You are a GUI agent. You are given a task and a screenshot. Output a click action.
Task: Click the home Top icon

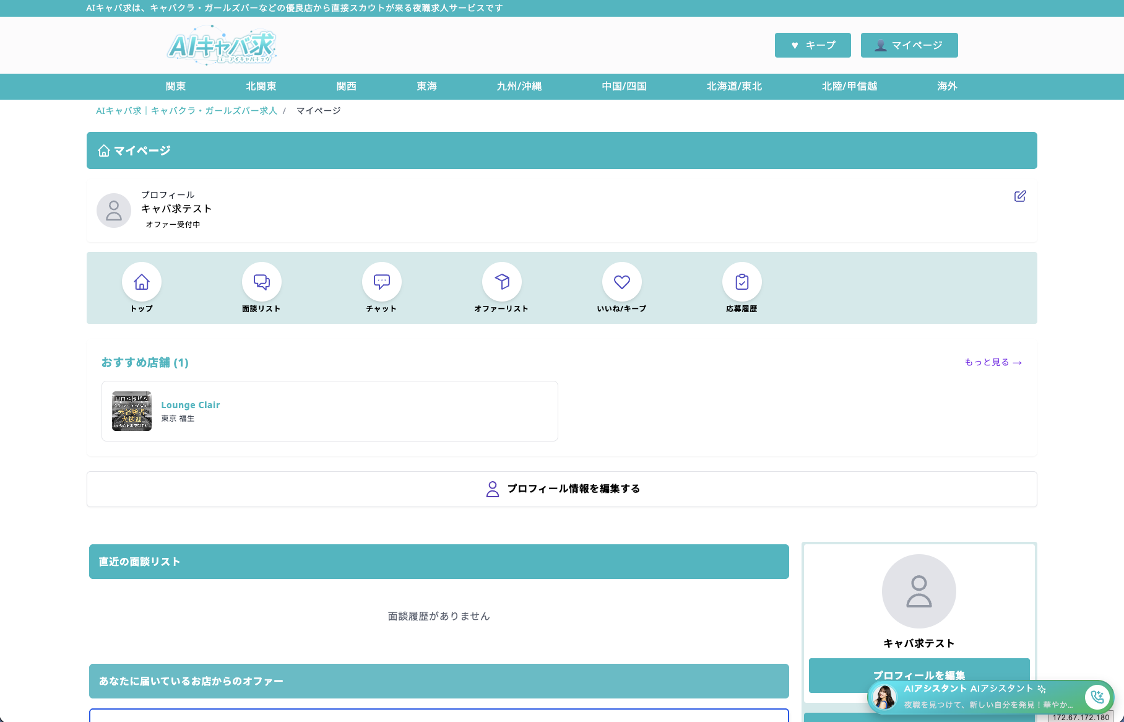(142, 282)
